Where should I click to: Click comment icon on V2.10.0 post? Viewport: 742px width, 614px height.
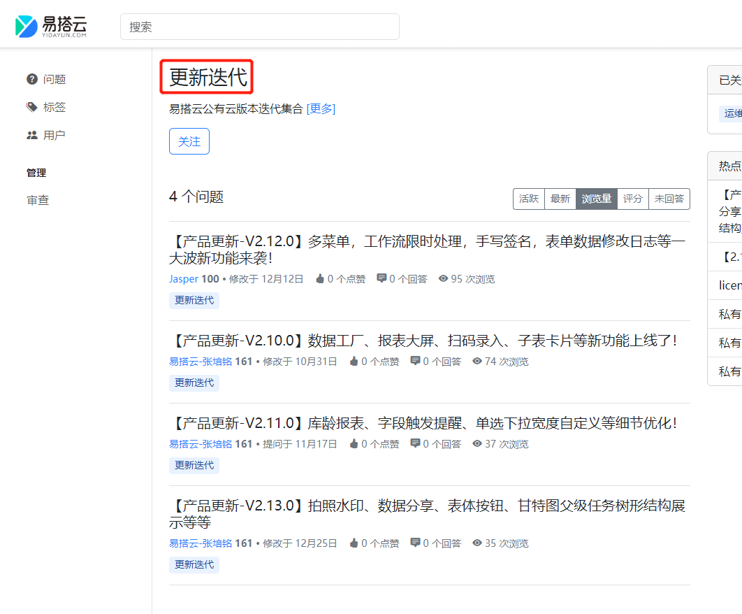(x=415, y=362)
